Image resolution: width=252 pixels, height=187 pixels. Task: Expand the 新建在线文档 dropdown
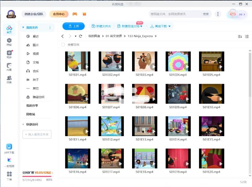141,26
